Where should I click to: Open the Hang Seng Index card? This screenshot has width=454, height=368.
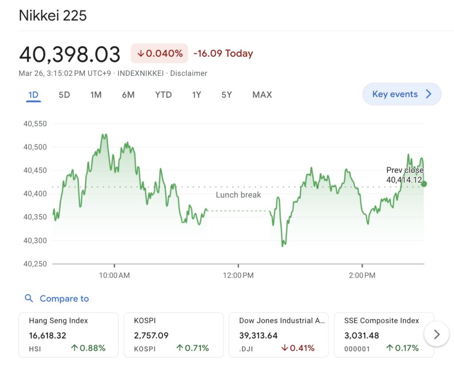coord(68,335)
